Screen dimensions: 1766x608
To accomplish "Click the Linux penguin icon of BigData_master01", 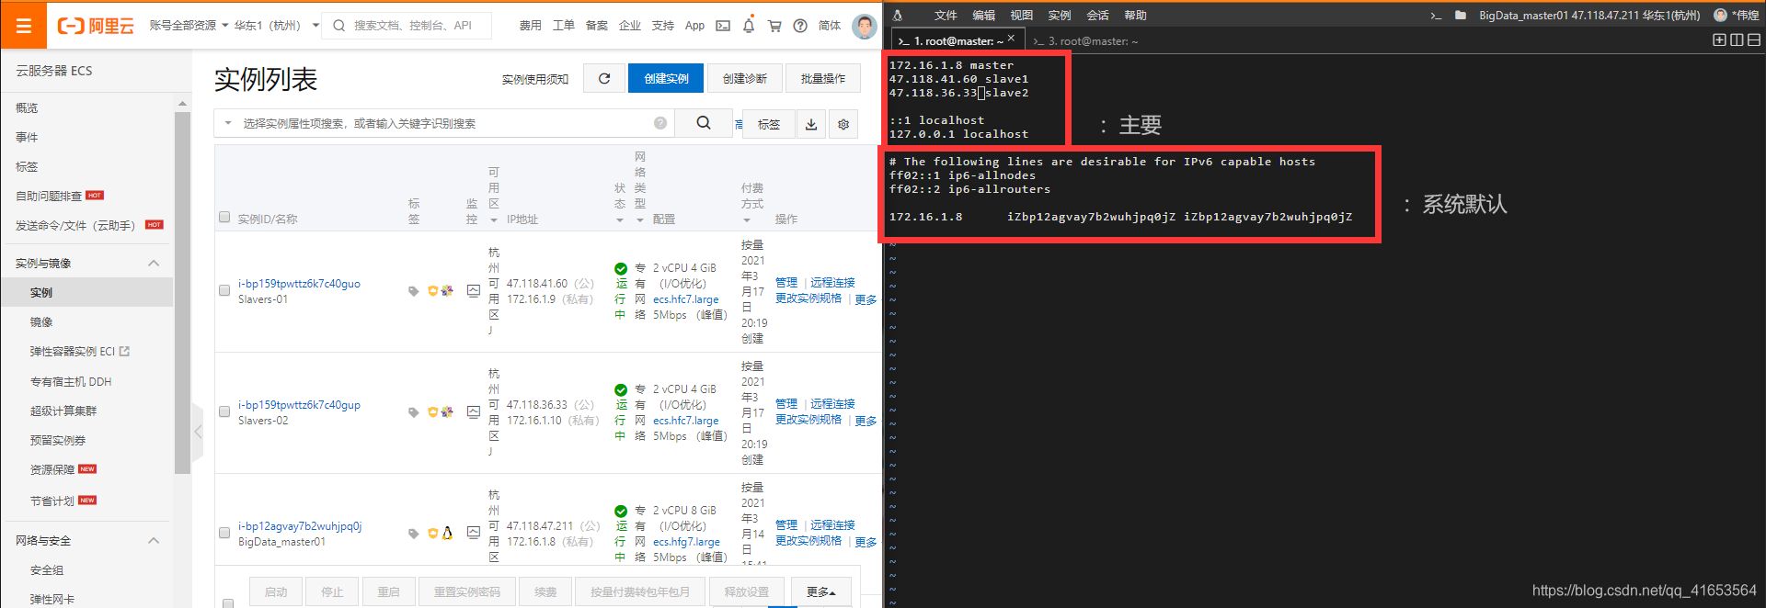I will click(x=447, y=534).
